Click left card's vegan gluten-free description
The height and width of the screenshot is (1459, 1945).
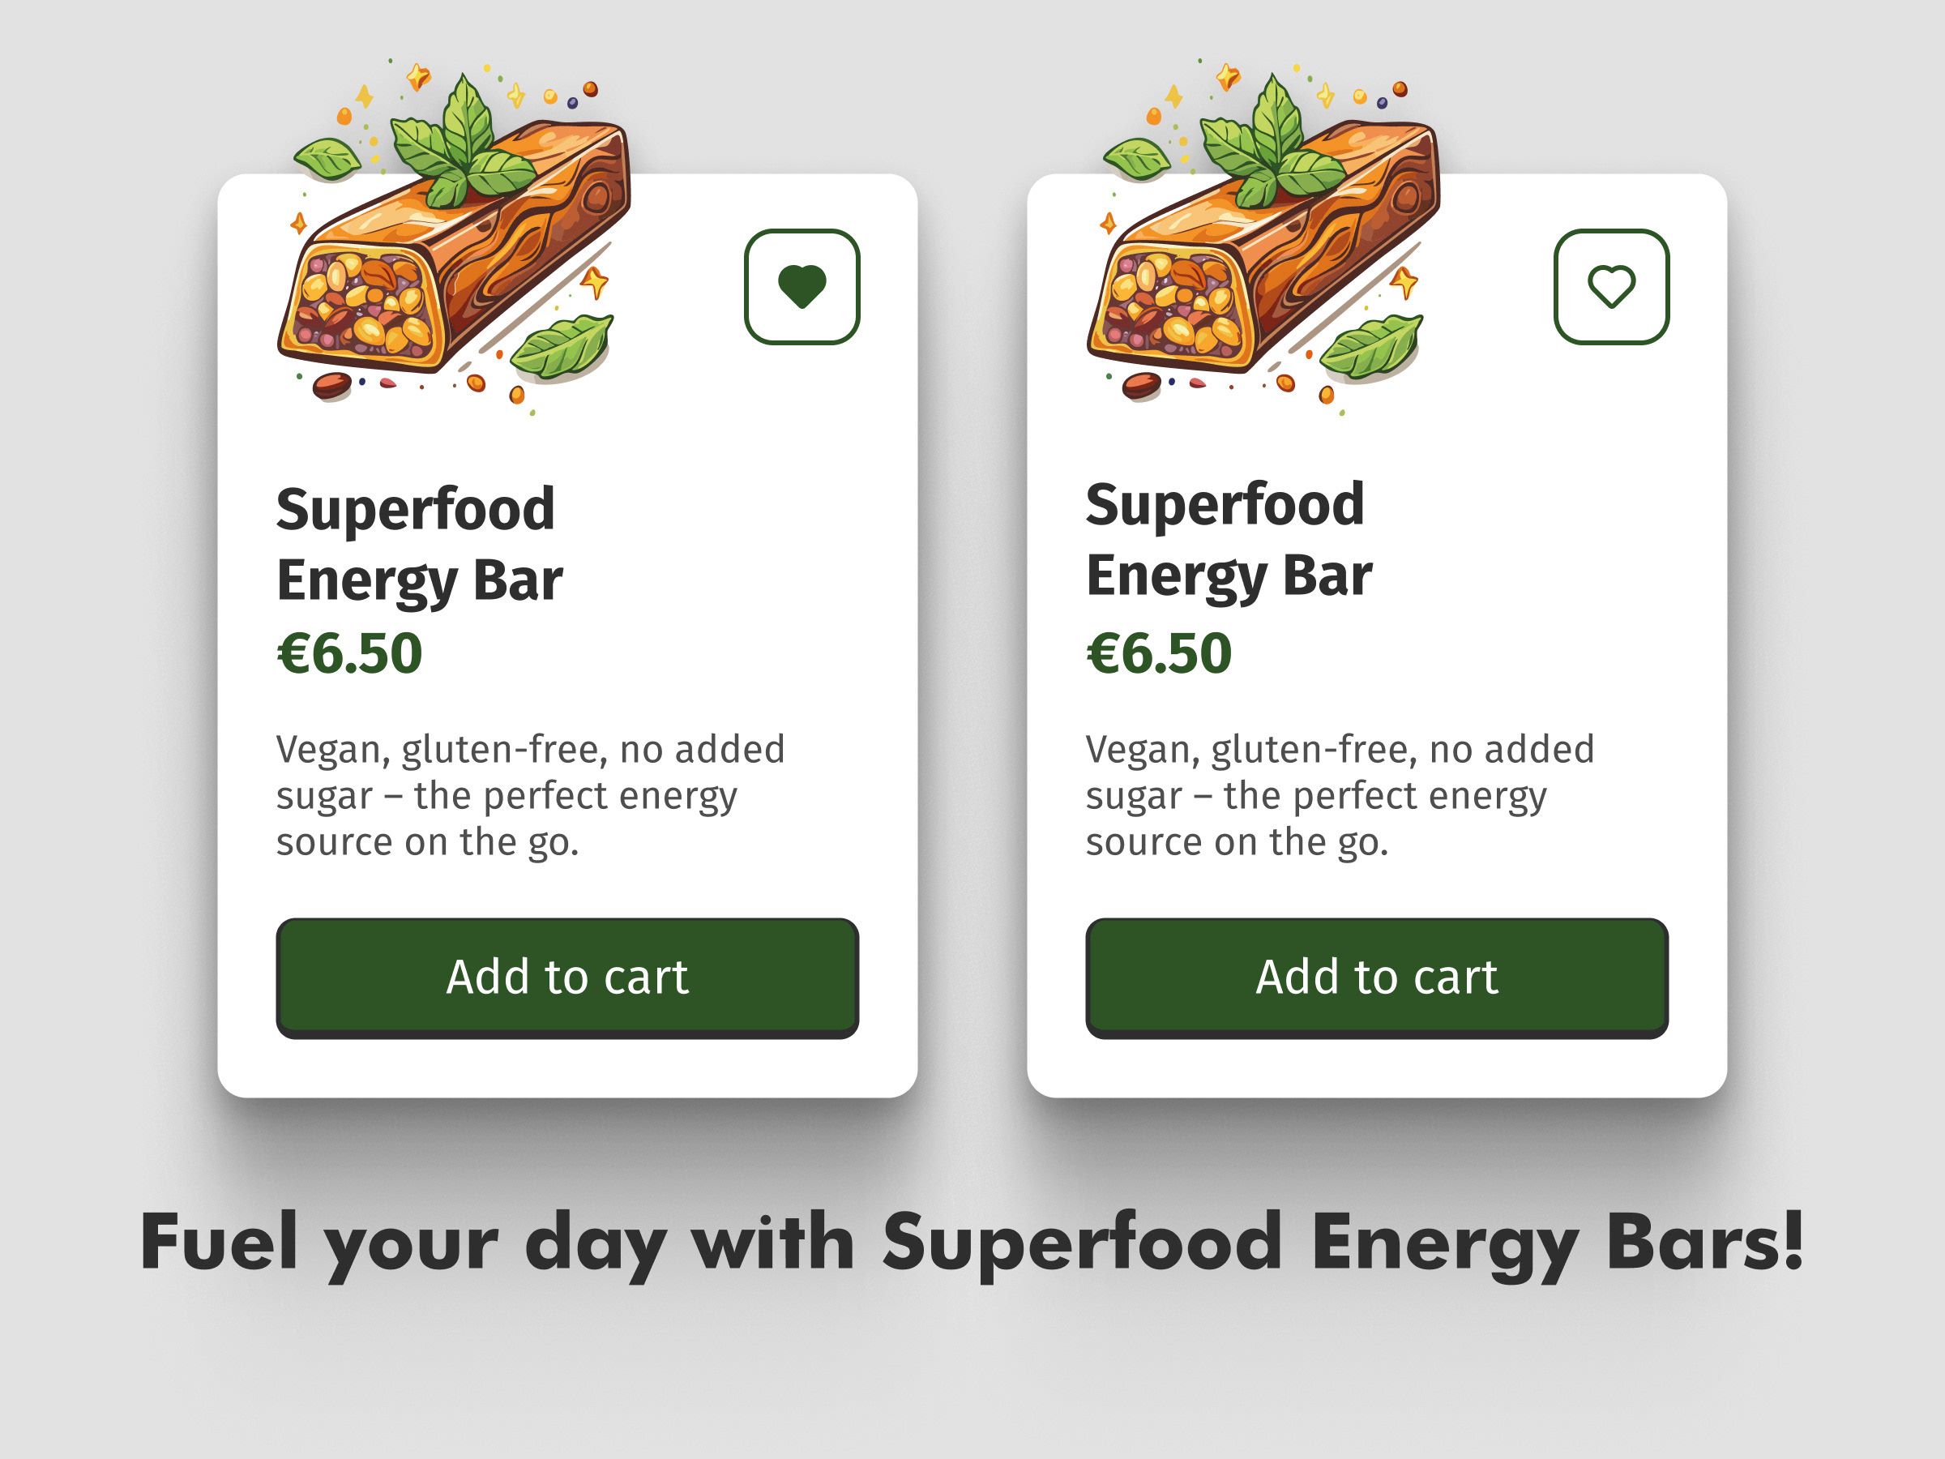pyautogui.click(x=528, y=795)
